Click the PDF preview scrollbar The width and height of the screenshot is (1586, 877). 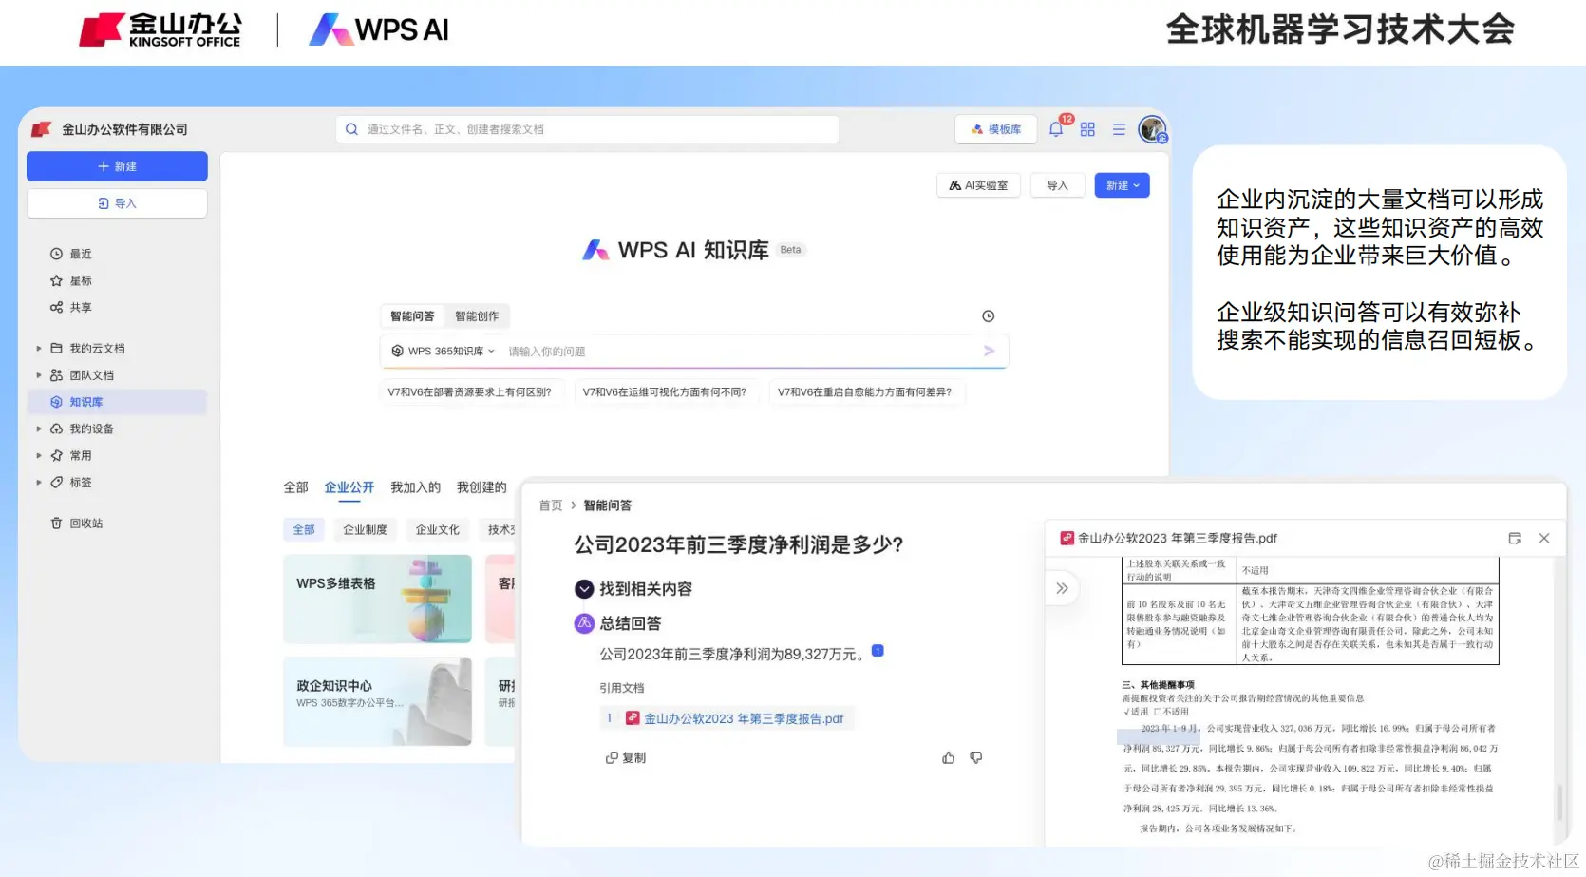click(x=1558, y=803)
